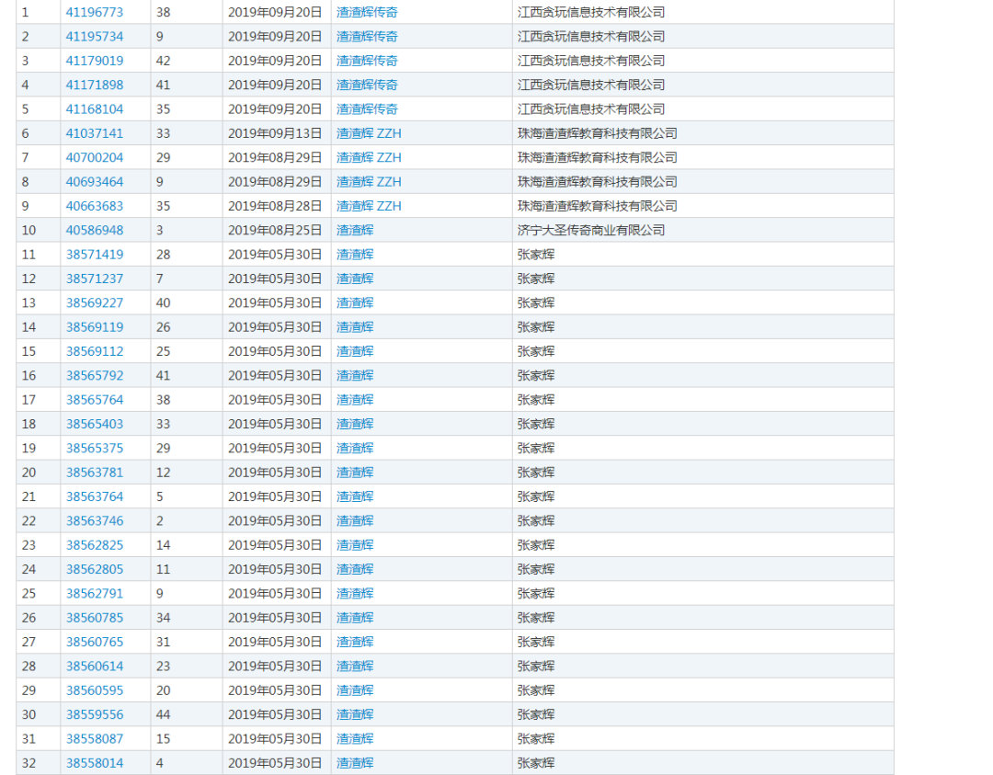Open application number 38563746
The image size is (993, 775).
(x=95, y=521)
